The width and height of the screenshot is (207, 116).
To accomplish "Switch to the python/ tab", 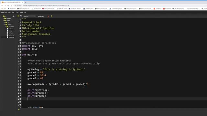I will tap(29, 16).
